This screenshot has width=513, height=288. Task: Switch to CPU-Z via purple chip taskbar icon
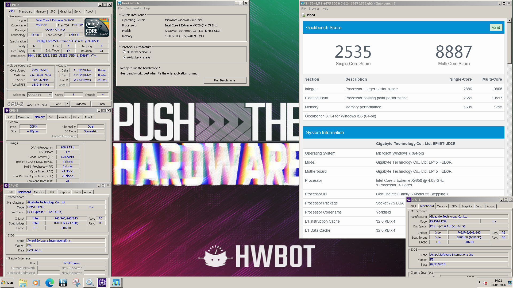[x=102, y=282]
